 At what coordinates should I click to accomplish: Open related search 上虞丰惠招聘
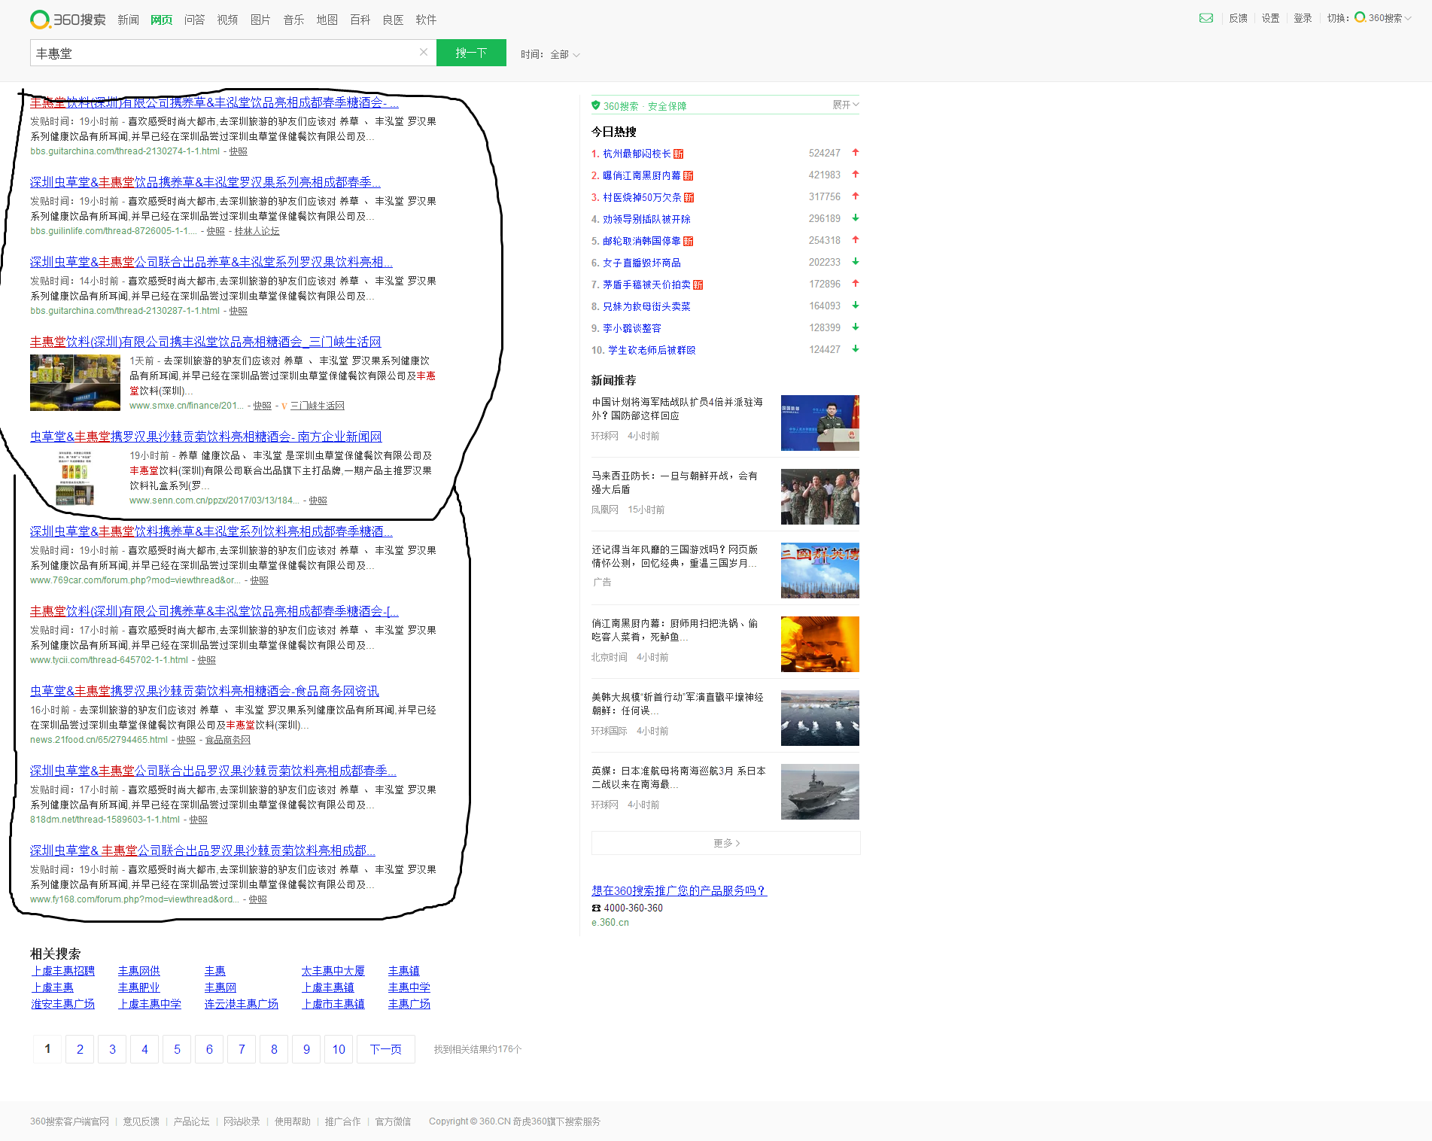pos(63,971)
